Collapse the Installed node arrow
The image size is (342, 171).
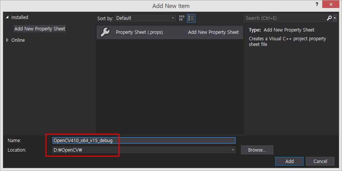click(x=7, y=17)
